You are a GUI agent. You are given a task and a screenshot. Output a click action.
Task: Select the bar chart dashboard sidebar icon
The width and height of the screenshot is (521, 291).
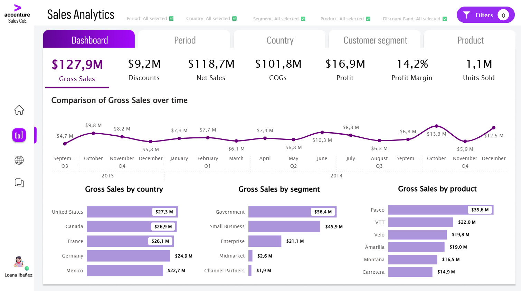pos(19,135)
